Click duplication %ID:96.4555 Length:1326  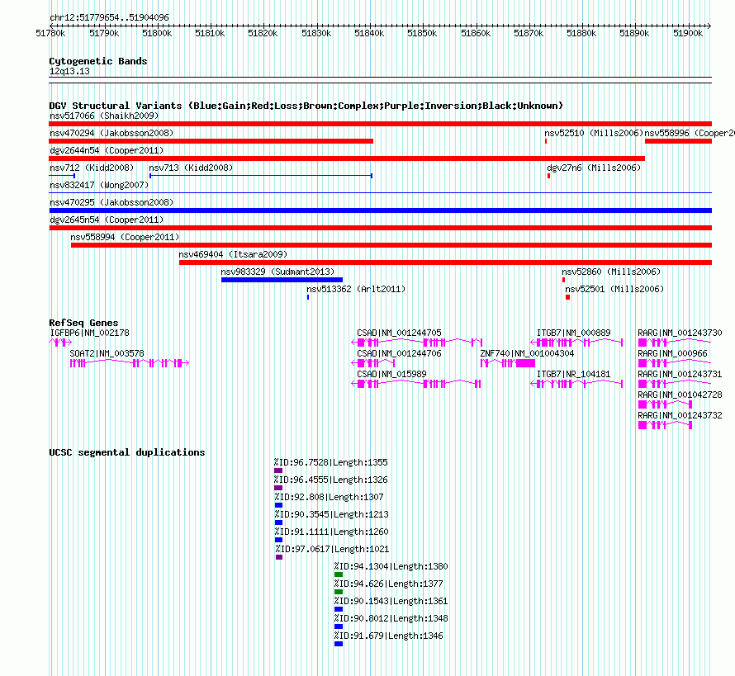pos(278,488)
